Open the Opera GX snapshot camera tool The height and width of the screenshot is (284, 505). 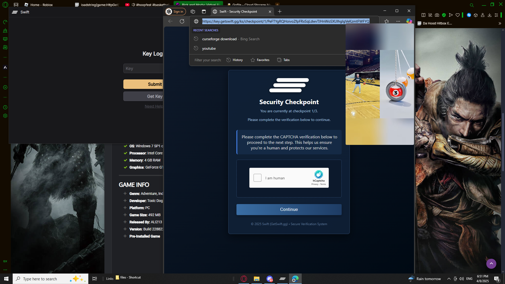pos(437,15)
